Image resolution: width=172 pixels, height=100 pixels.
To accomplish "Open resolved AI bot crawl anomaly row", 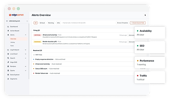I will [x=83, y=64].
